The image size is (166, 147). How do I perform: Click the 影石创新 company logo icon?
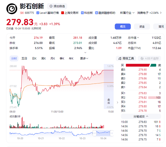12,9
